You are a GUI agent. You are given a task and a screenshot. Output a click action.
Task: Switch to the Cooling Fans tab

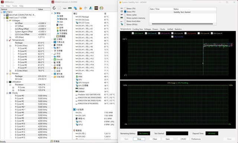tap(138, 29)
